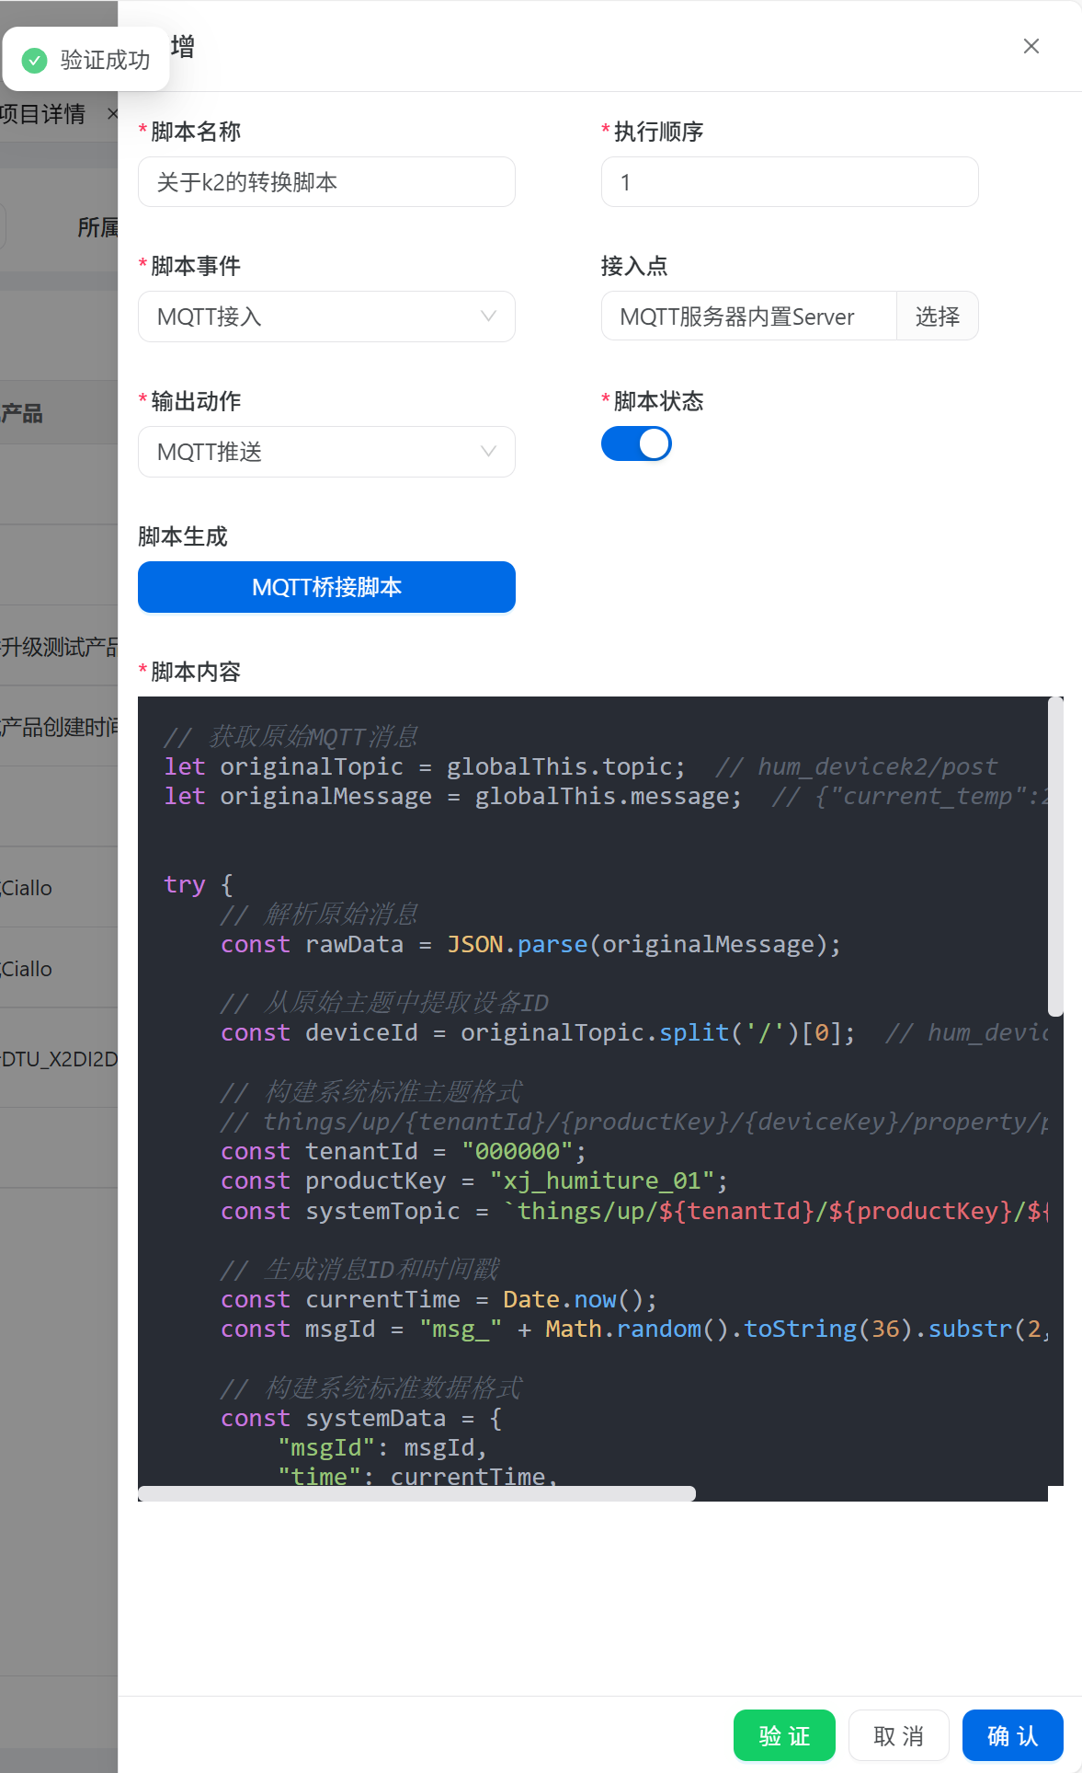Click the 接入点 server text field
The image size is (1082, 1773).
click(x=748, y=317)
